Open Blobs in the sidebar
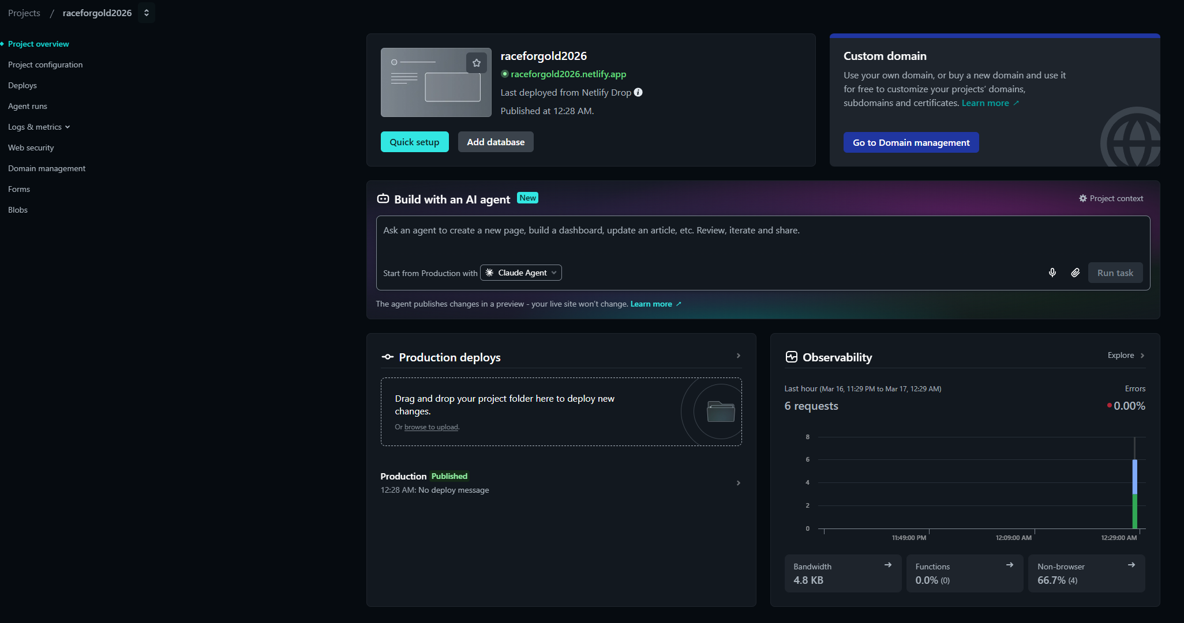 click(18, 210)
